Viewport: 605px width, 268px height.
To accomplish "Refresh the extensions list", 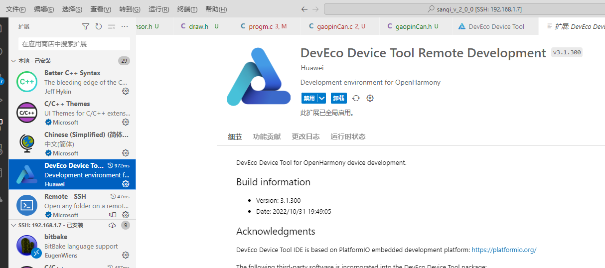I will pyautogui.click(x=99, y=26).
